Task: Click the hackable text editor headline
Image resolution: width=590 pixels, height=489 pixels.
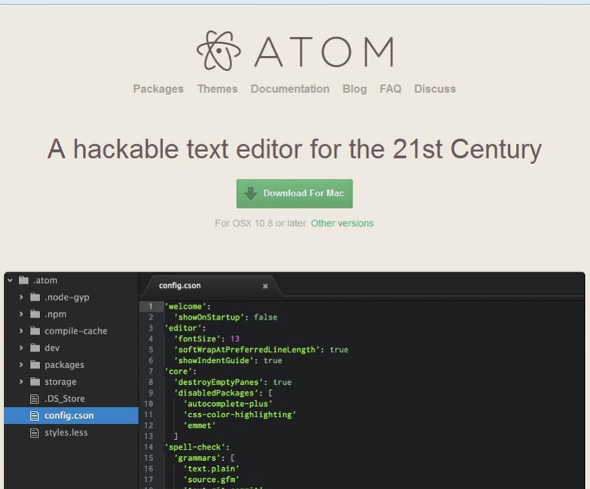Action: pos(295,149)
